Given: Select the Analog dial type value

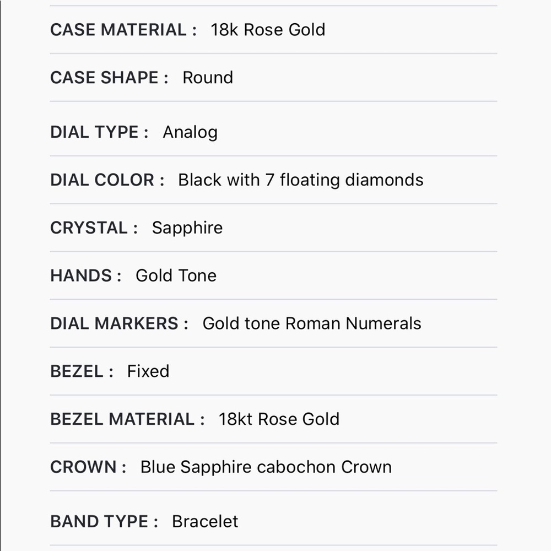Looking at the screenshot, I should pos(190,133).
